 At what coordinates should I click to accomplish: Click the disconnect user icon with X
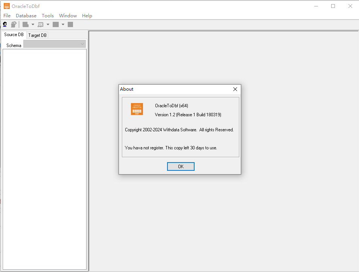point(14,24)
